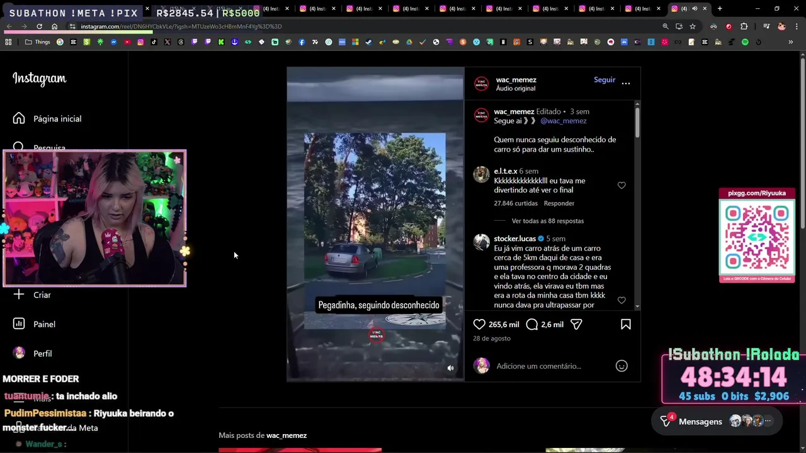Open browser extensions puzzle icon
Screen dimensions: 806x453
click(x=744, y=26)
